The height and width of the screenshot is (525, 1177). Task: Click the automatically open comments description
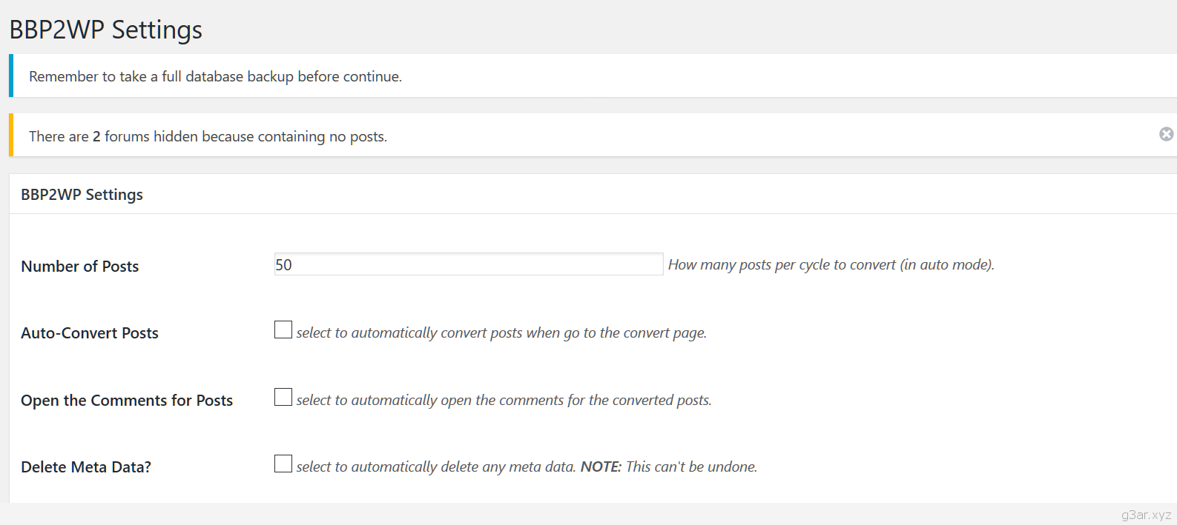[x=504, y=401]
